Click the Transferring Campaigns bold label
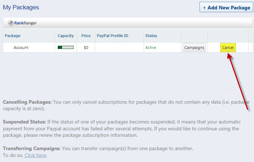 32,148
